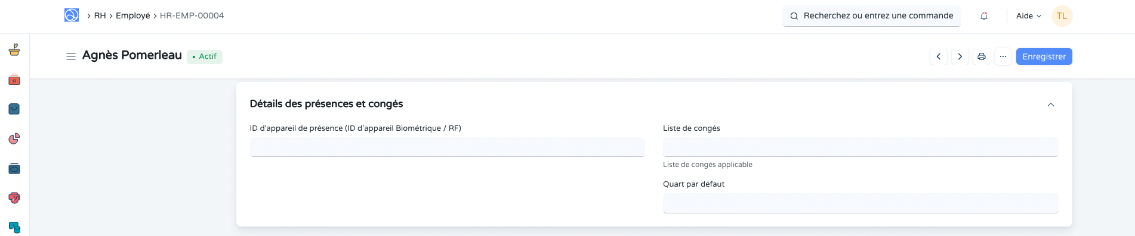Open the plant pot sidebar icon
This screenshot has width=1135, height=236.
pyautogui.click(x=14, y=50)
